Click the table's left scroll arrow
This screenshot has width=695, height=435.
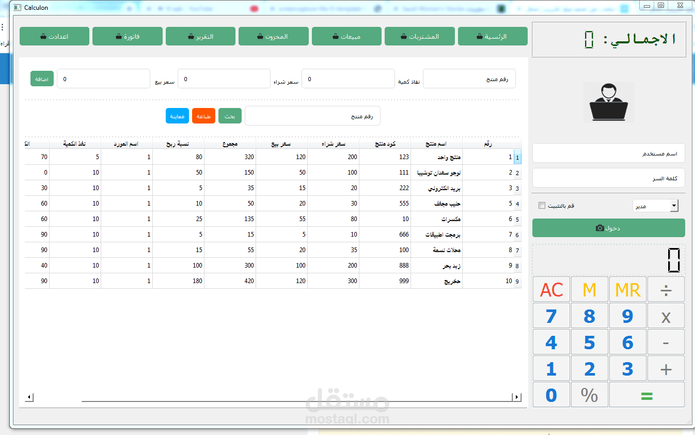(29, 397)
